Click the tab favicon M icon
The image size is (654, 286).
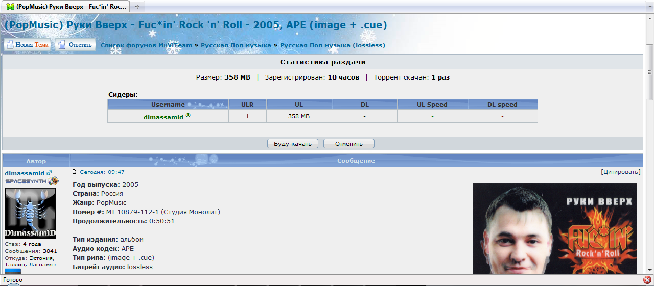point(10,6)
